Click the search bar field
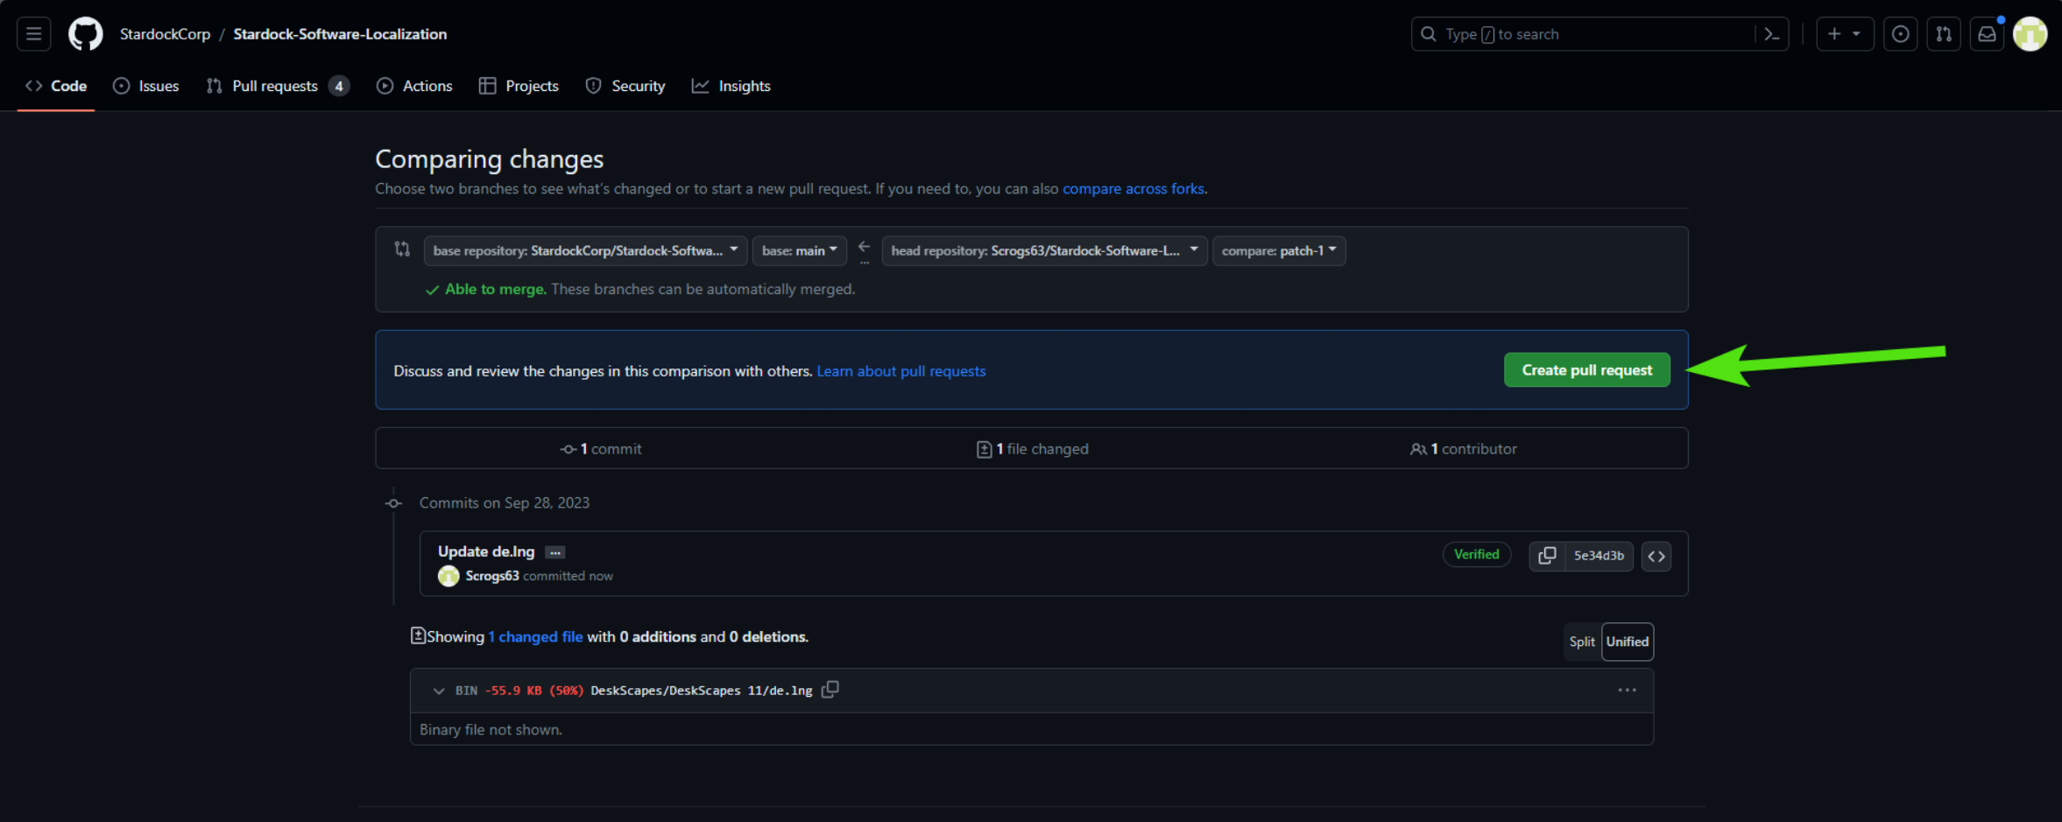Viewport: 2062px width, 822px height. (x=1599, y=34)
